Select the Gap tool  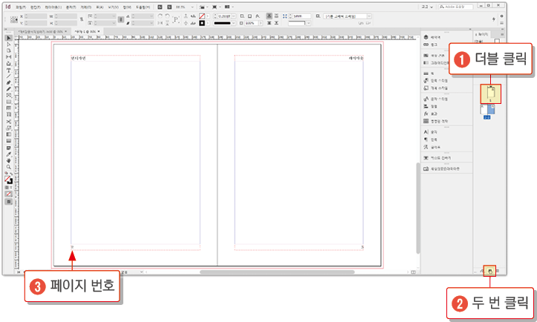(x=9, y=57)
